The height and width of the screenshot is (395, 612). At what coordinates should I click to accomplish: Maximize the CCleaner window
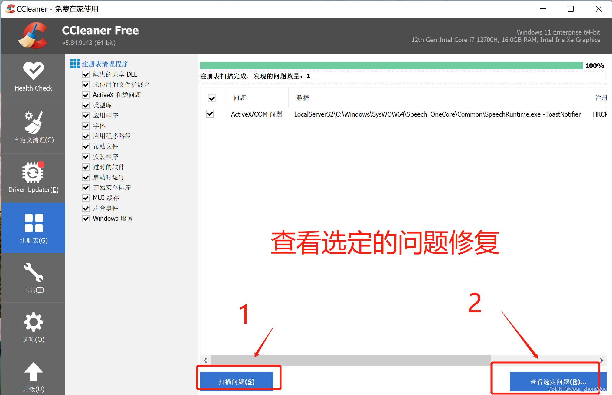coord(571,9)
